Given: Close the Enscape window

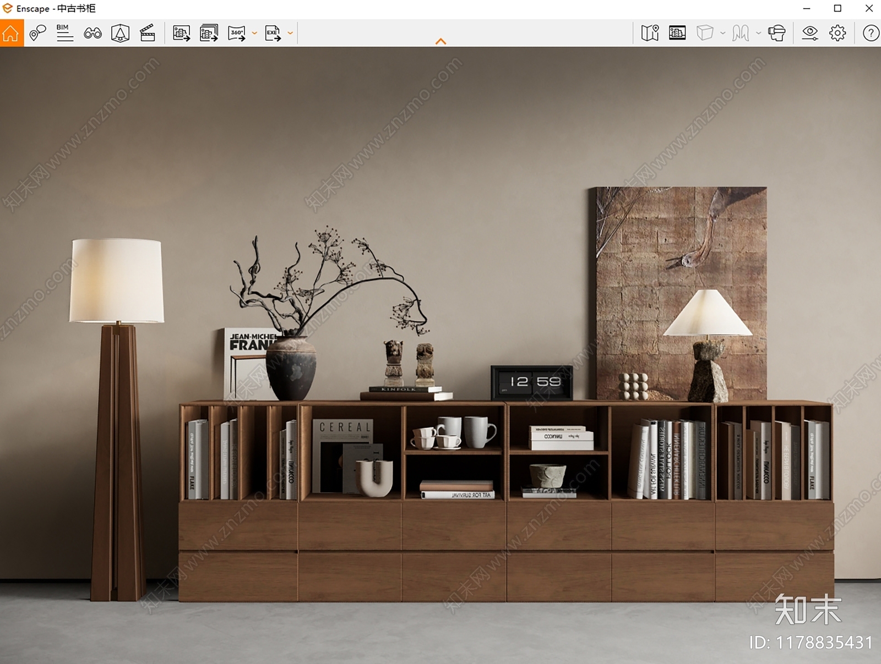Looking at the screenshot, I should coord(869,8).
